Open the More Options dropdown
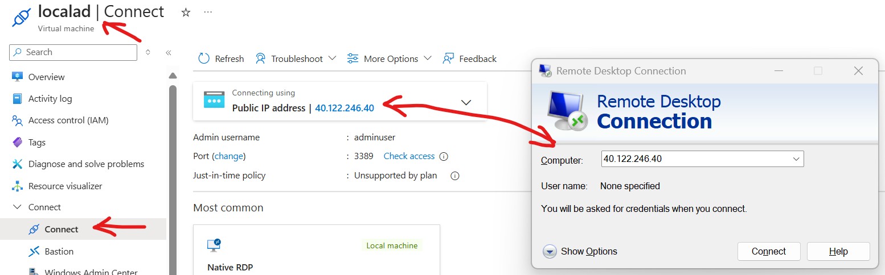Image resolution: width=885 pixels, height=275 pixels. click(390, 59)
